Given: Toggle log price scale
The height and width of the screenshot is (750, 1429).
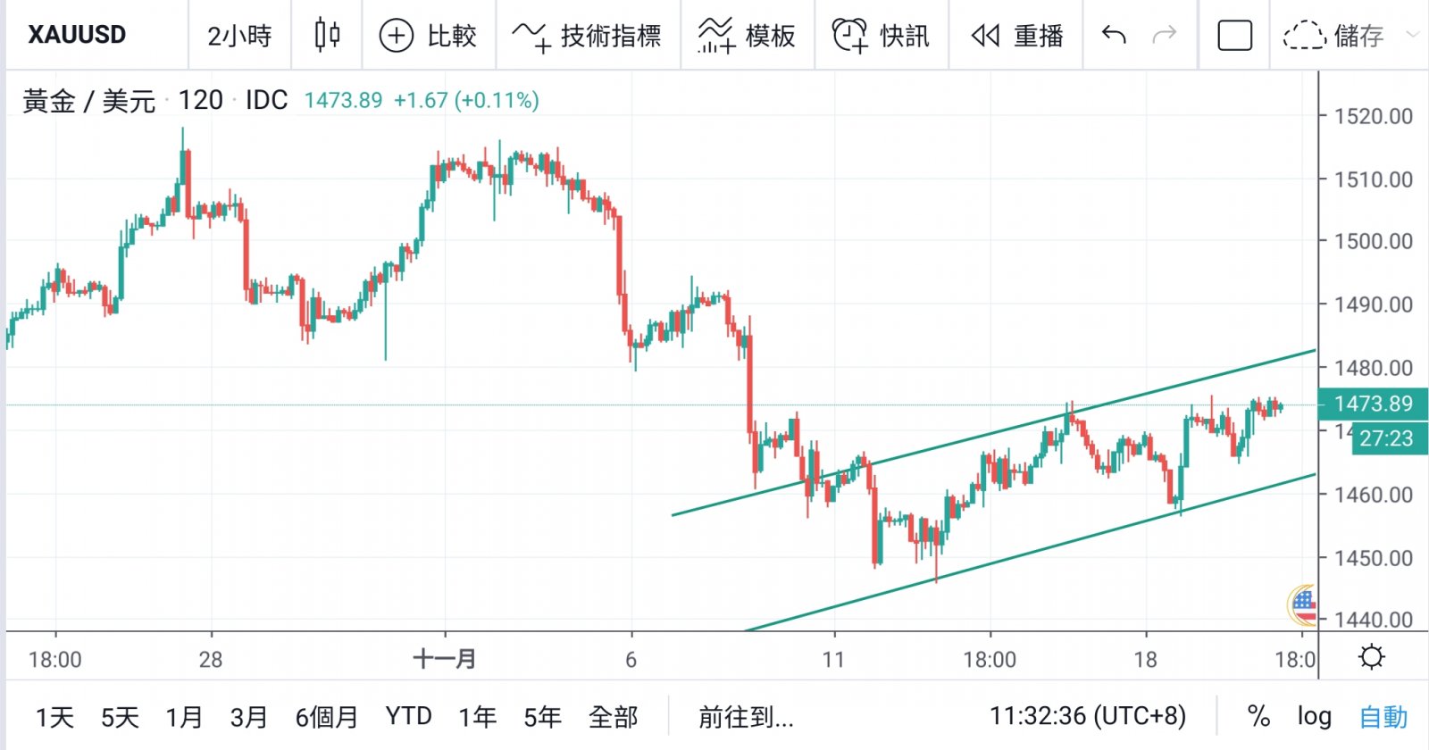Looking at the screenshot, I should [x=1314, y=716].
